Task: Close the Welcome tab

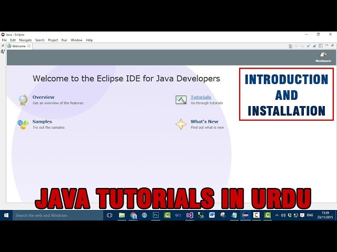Action: click(x=29, y=46)
